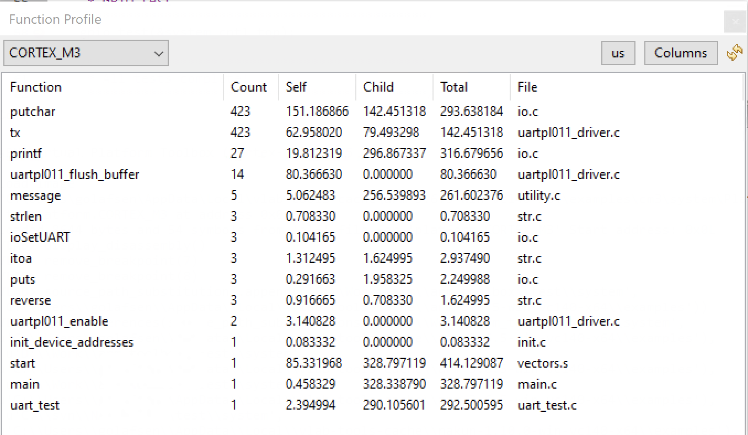Select the uart_test function row
Image resolution: width=748 pixels, height=435 pixels.
point(373,405)
